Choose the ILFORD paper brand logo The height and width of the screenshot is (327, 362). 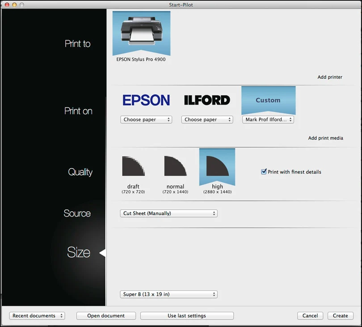(207, 100)
